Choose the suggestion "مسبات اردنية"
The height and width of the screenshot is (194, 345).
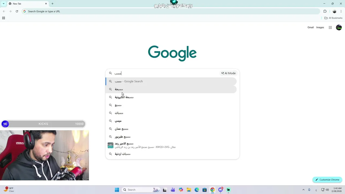(171, 154)
